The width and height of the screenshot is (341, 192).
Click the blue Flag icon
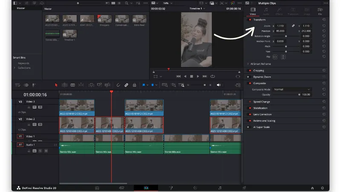[x=144, y=85]
